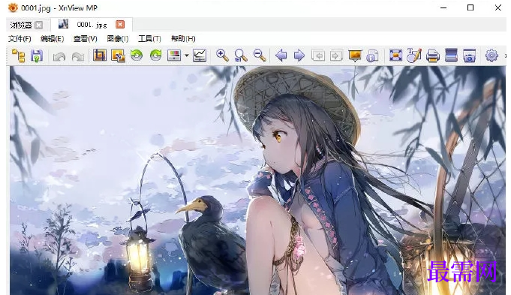This screenshot has width=511, height=295.
Task: Minimize the XnView MP window
Action: point(443,8)
